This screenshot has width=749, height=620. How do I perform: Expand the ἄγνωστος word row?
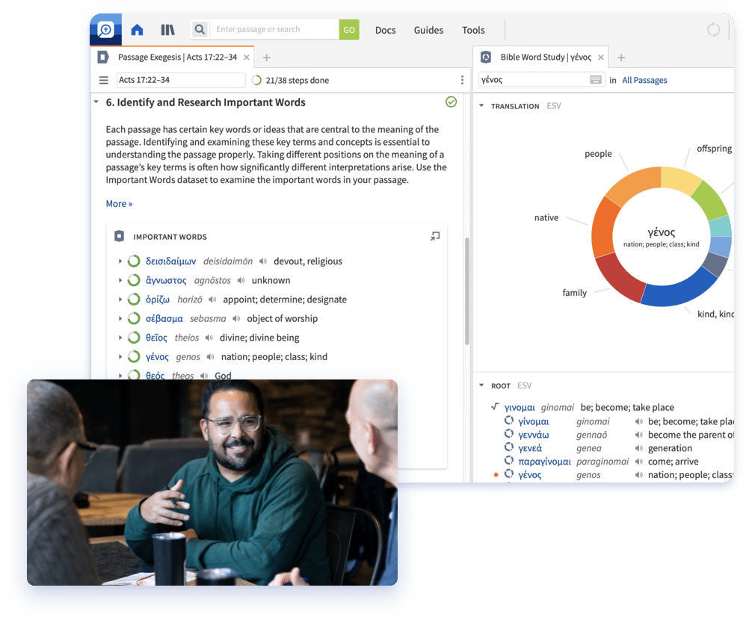[120, 281]
